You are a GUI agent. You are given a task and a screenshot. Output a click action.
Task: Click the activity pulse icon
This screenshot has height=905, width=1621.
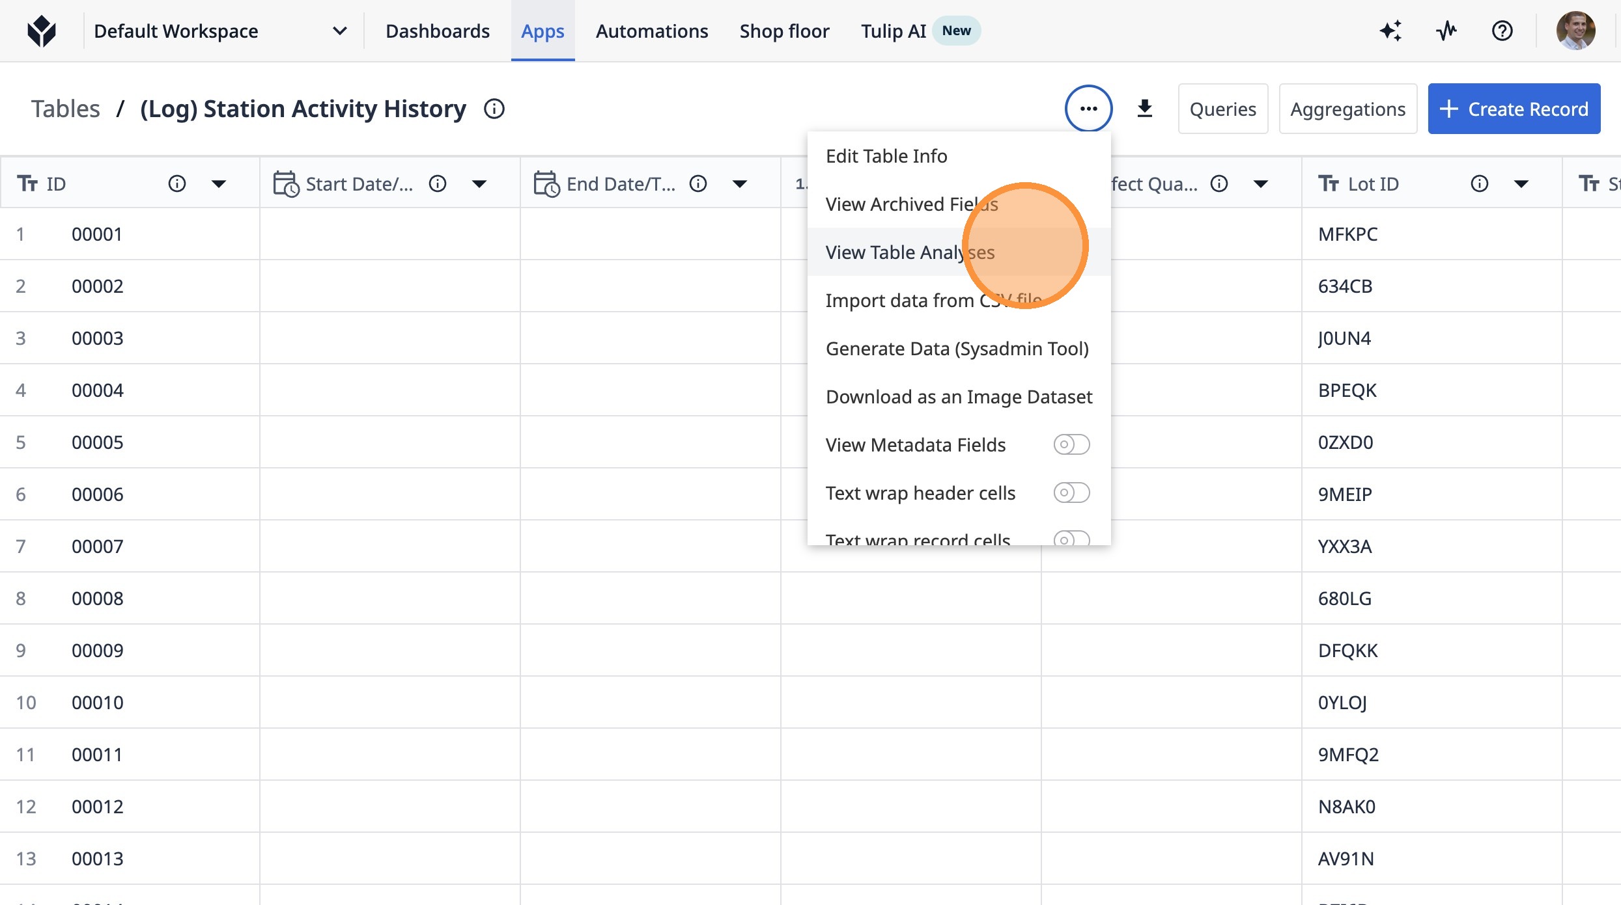point(1446,31)
